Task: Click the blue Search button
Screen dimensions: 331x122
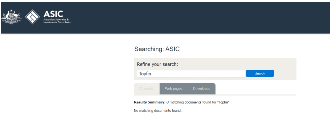Action: [x=260, y=73]
